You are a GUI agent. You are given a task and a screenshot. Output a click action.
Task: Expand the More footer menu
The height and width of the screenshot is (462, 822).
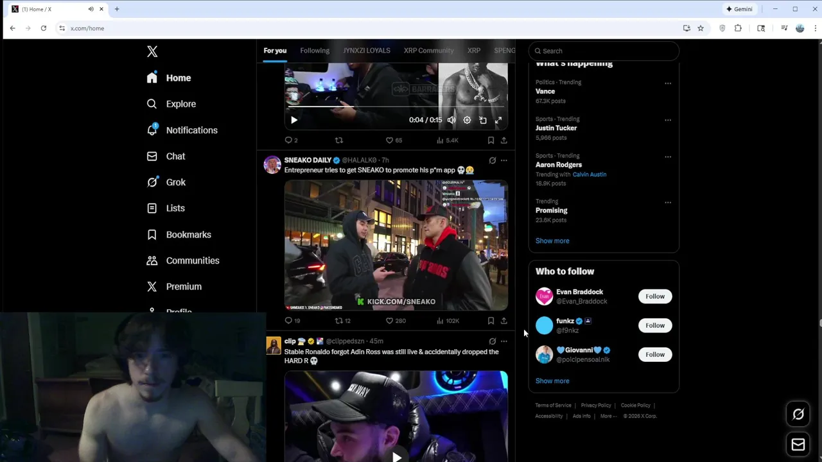[x=608, y=416]
